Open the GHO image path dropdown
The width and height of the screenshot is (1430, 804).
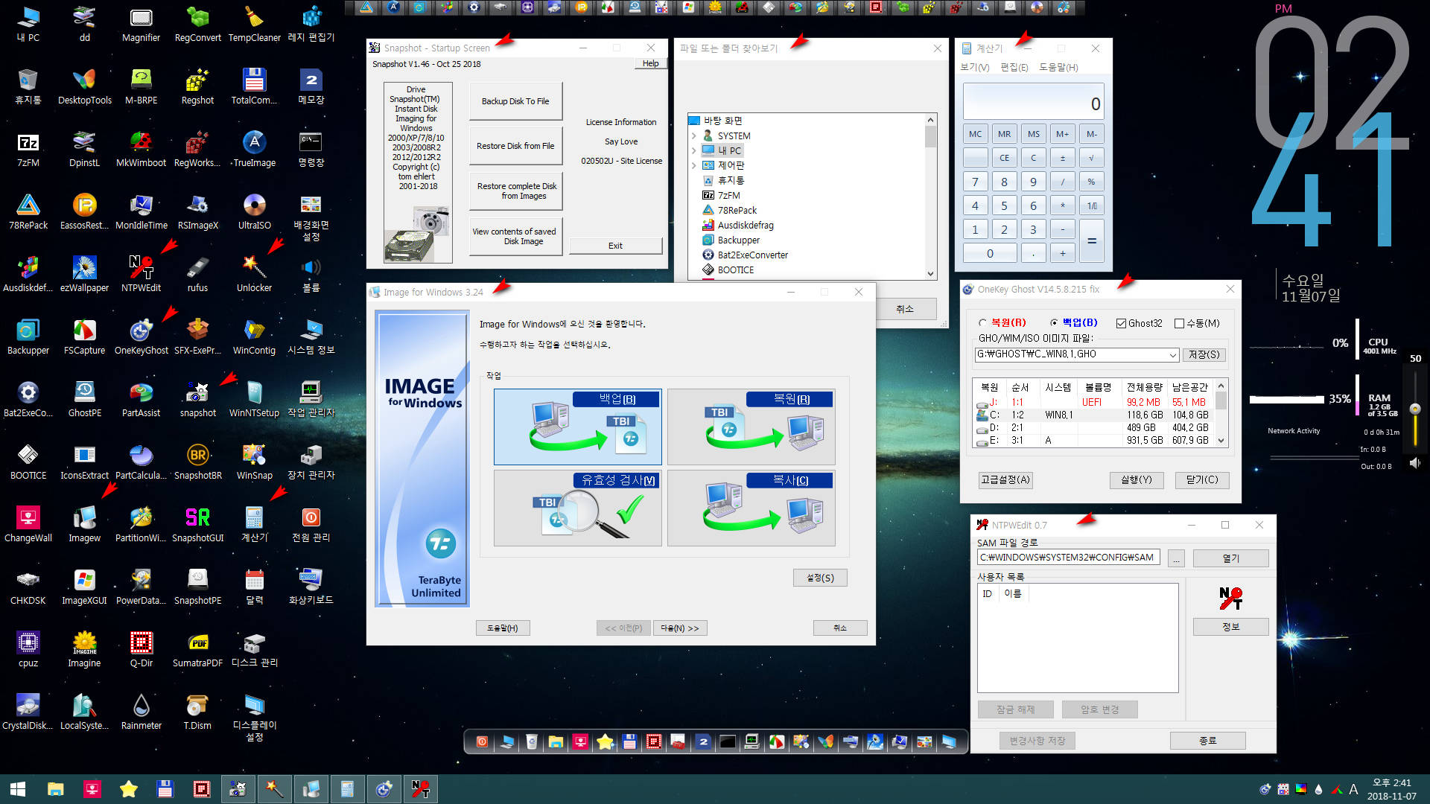point(1173,355)
